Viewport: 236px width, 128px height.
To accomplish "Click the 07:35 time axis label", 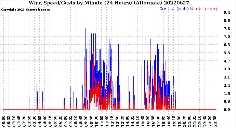I will click(70, 121).
